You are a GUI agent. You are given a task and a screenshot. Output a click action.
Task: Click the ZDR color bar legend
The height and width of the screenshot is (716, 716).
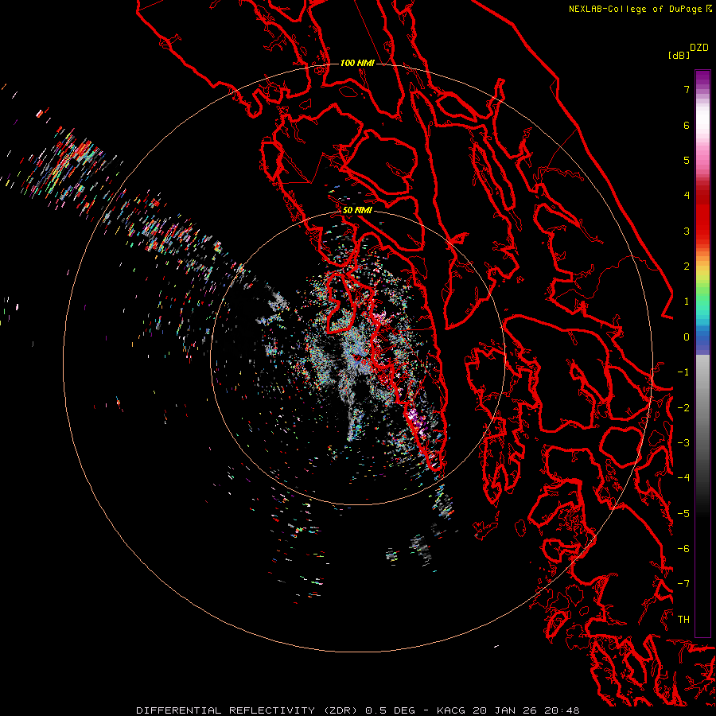pyautogui.click(x=702, y=353)
